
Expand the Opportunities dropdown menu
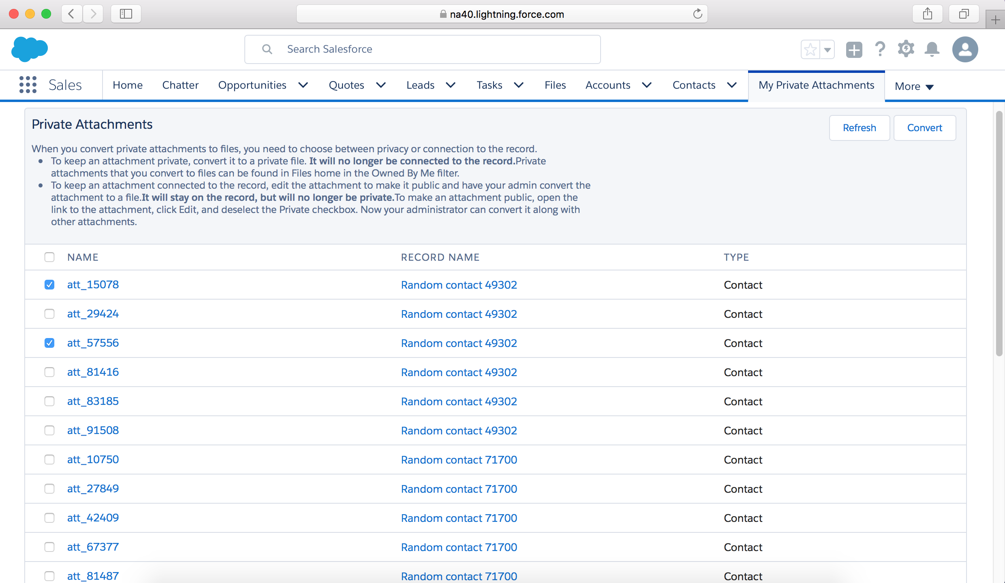[x=304, y=85]
